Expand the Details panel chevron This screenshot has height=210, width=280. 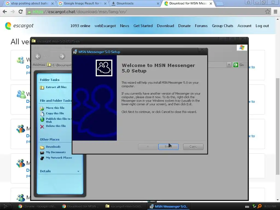(78, 171)
